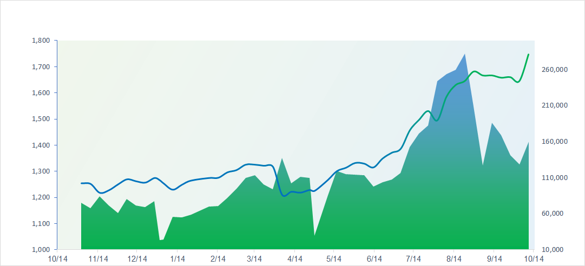Click the line's final point at top right
Image resolution: width=585 pixels, height=266 pixels.
(528, 55)
